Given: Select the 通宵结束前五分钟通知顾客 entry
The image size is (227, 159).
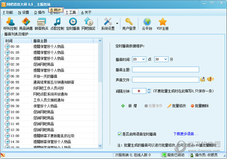Looking at the screenshot, I should 54,82.
